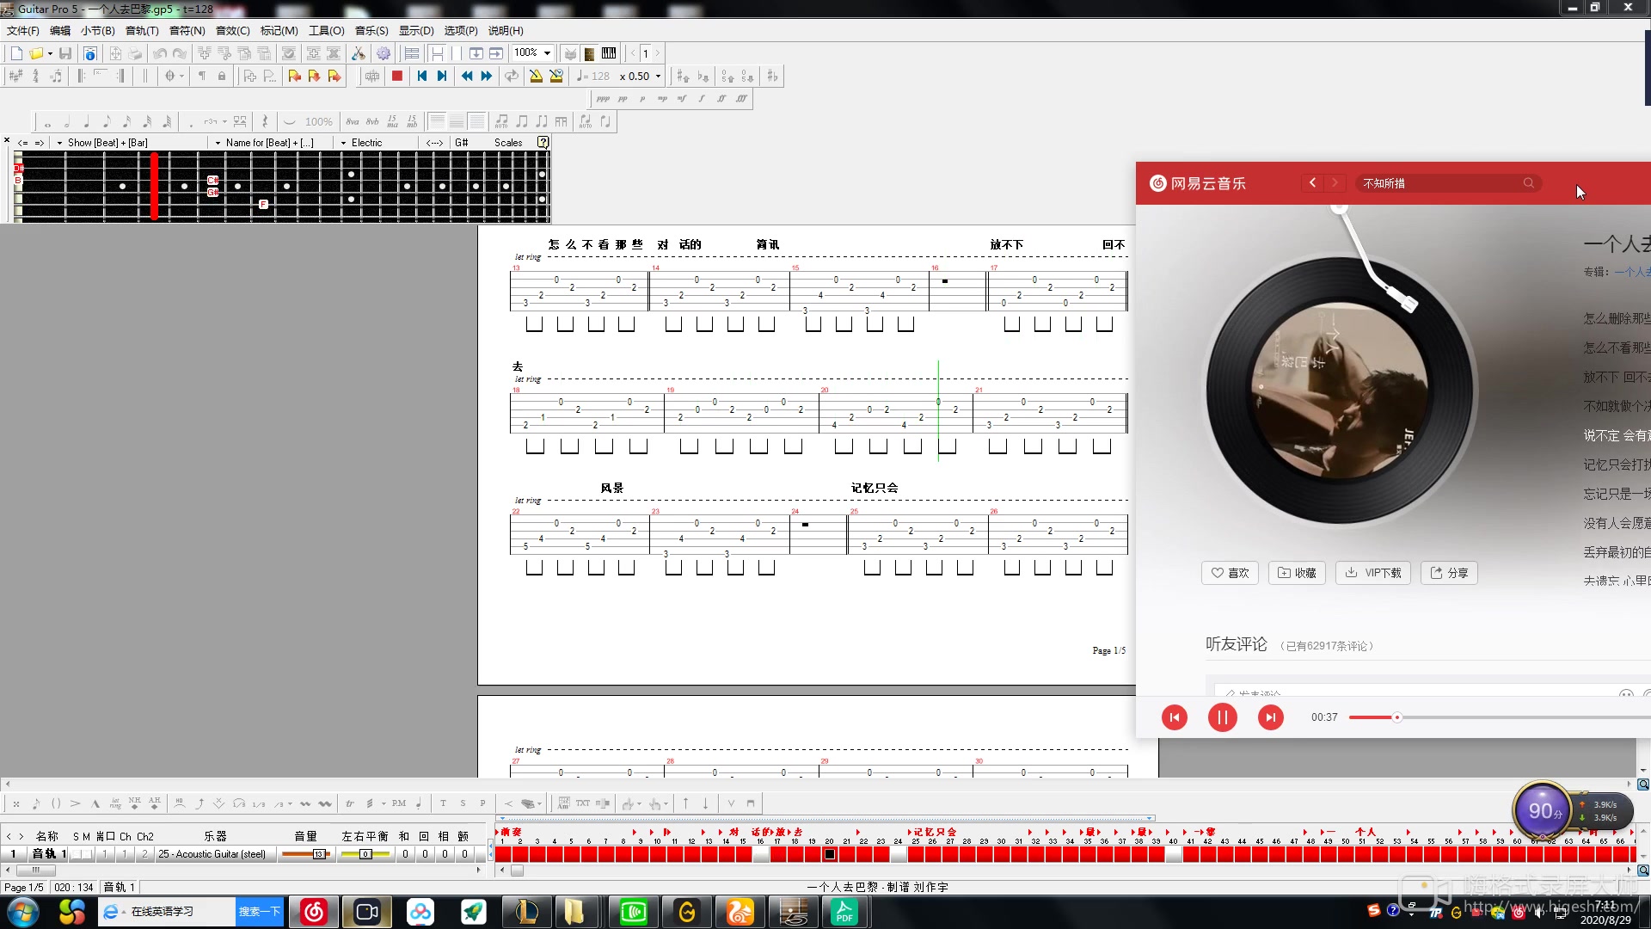This screenshot has height=929, width=1651.
Task: Expand Name for [Beat] dropdown
Action: (218, 143)
